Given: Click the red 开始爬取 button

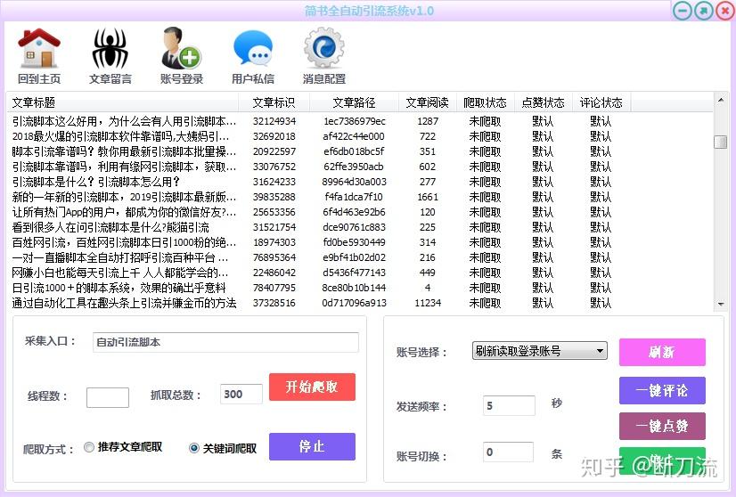Looking at the screenshot, I should 312,387.
